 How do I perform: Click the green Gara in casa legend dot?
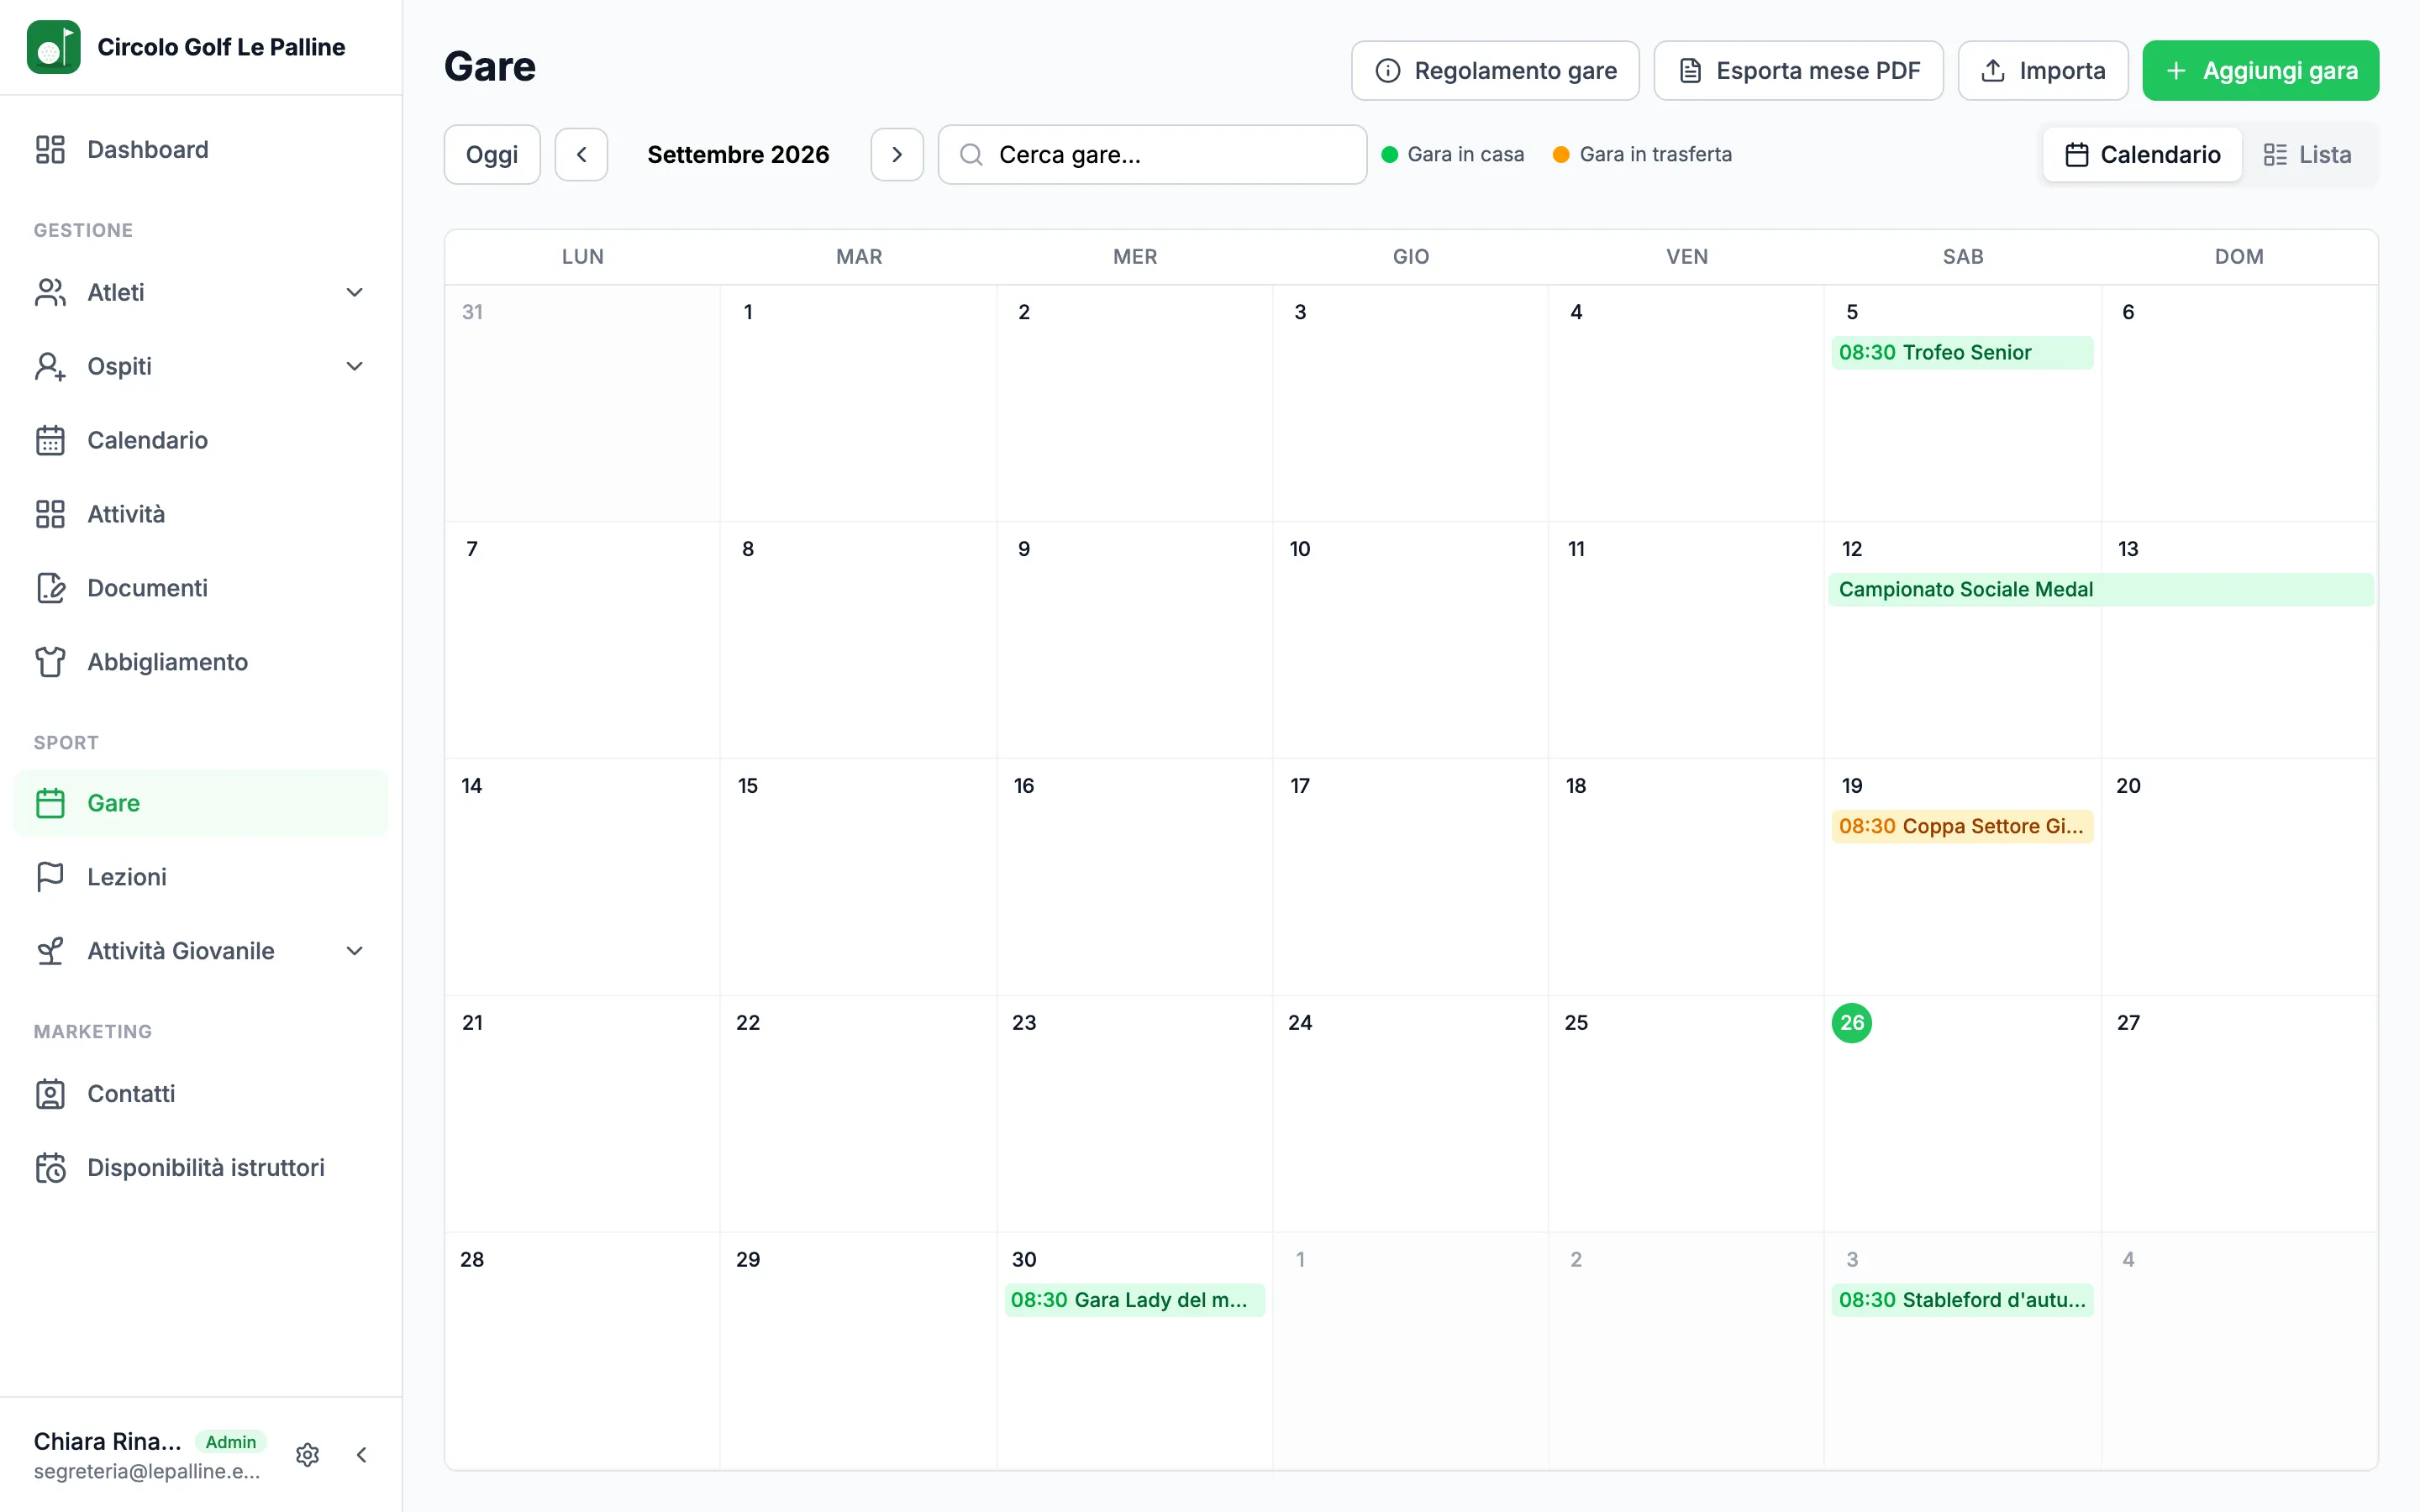(1389, 155)
